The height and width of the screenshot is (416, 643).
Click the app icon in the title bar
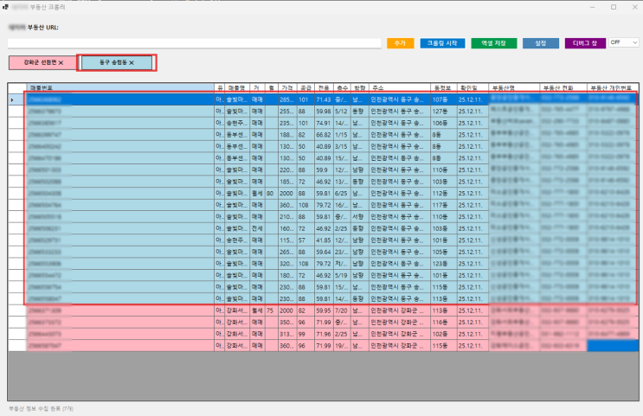(x=5, y=7)
